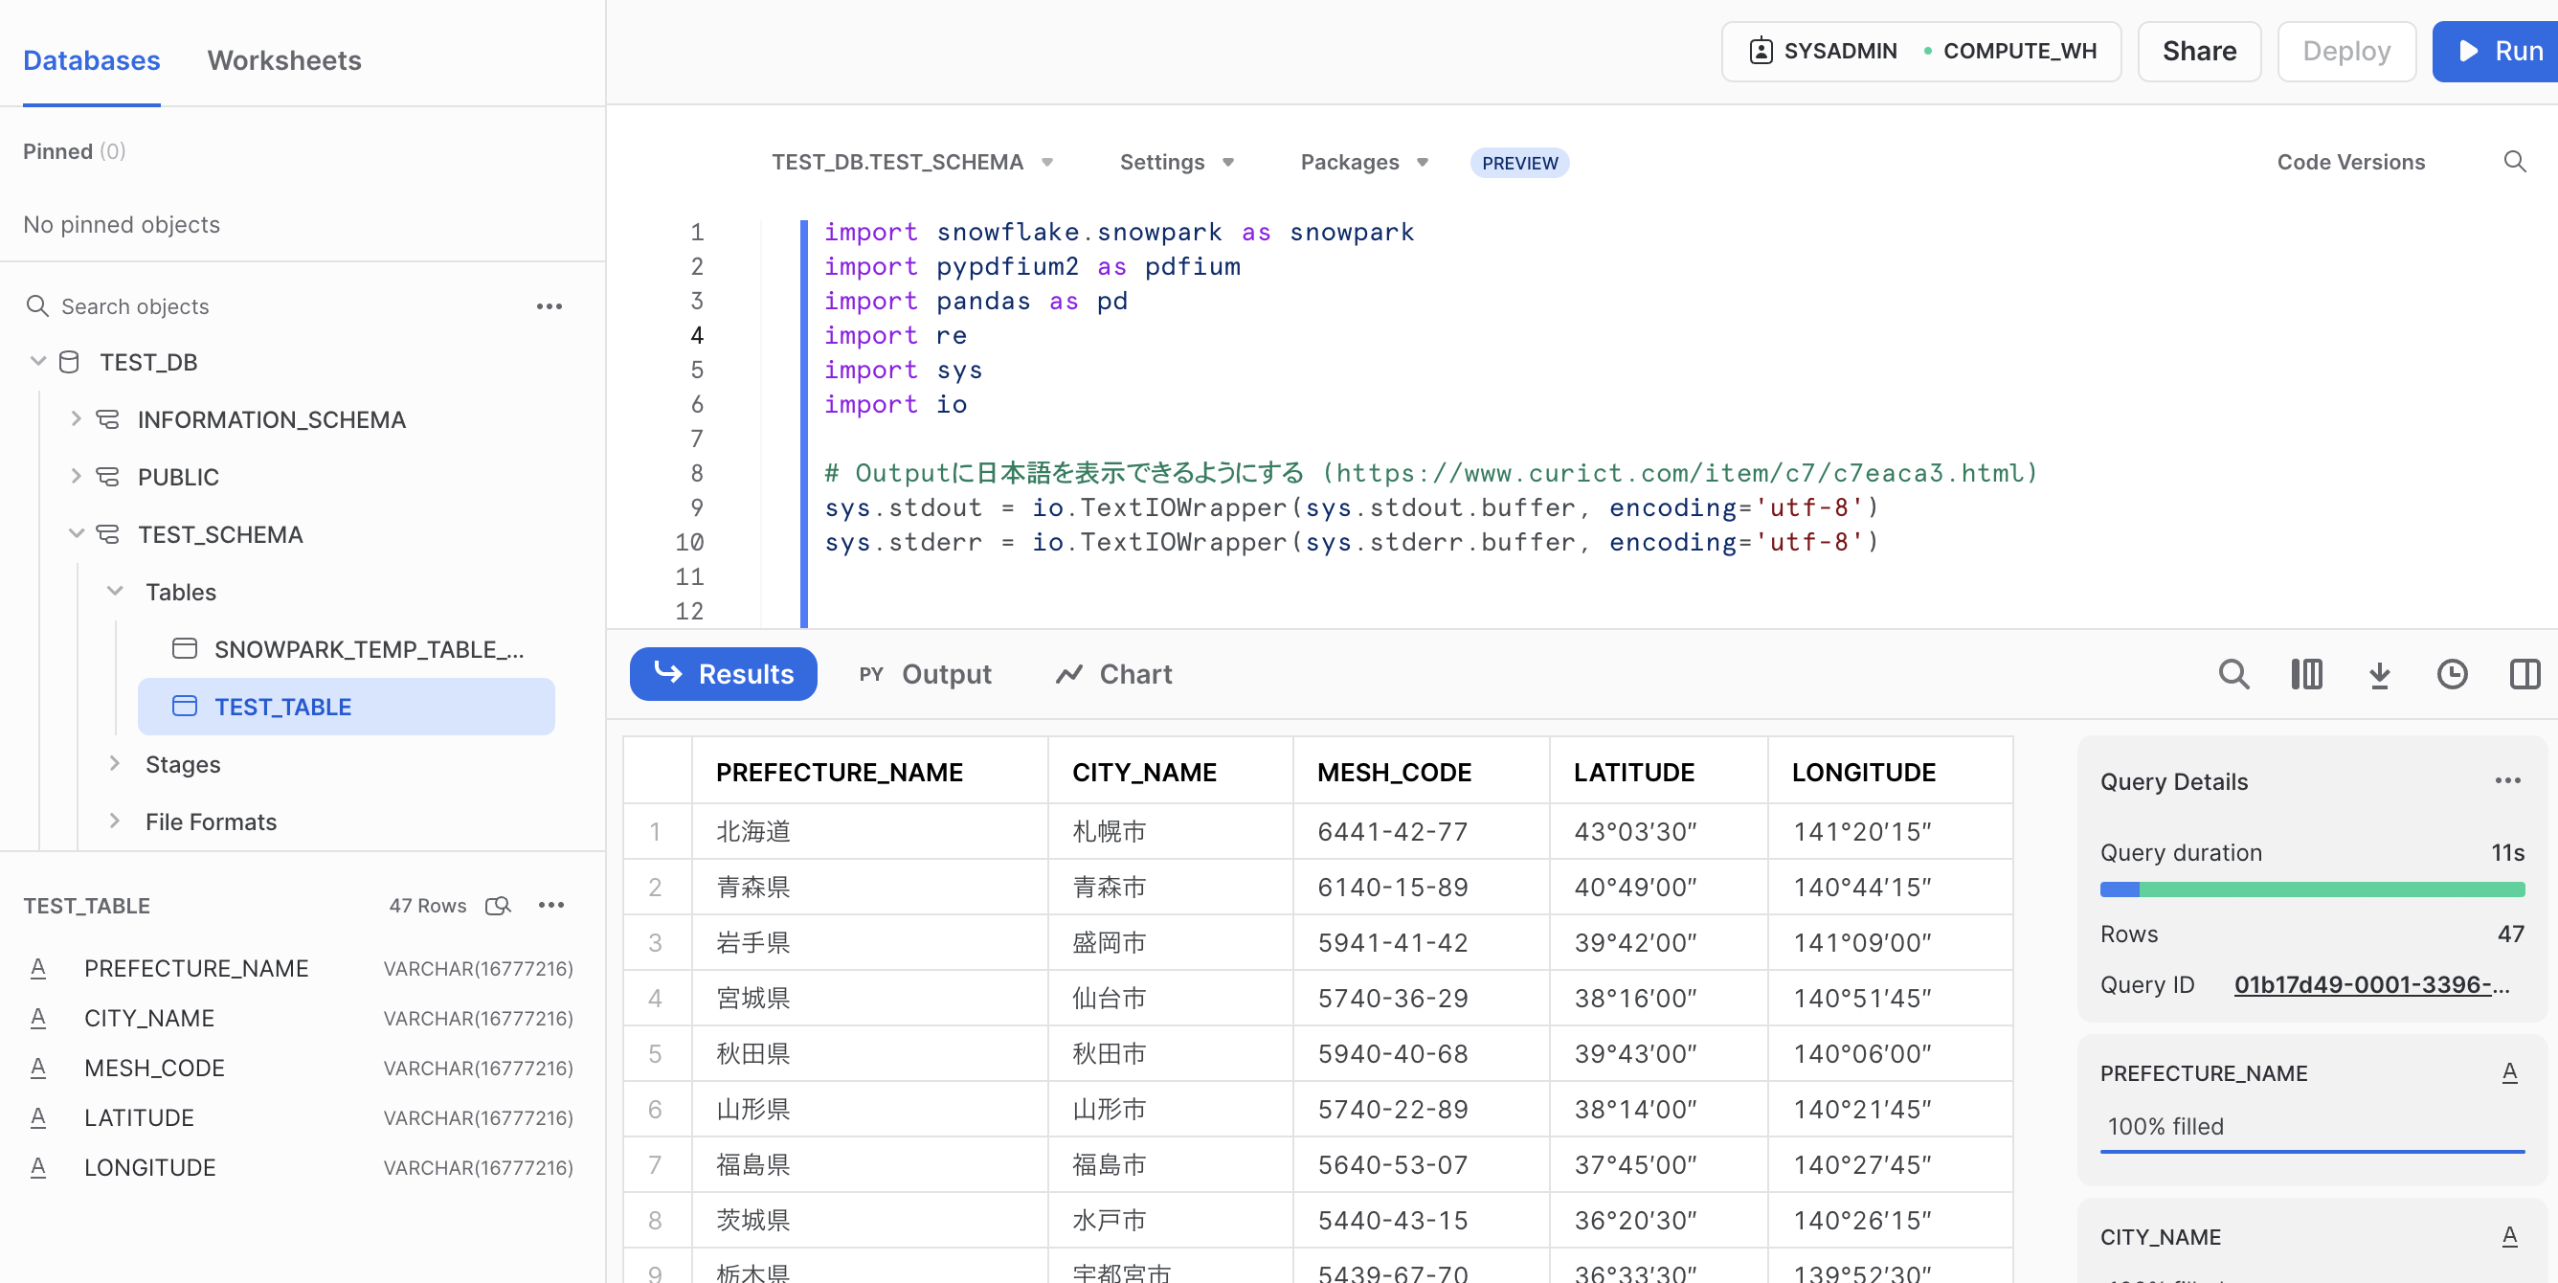Expand the INFORMATION_SCHEMA tree item
The width and height of the screenshot is (2558, 1283).
click(x=78, y=419)
